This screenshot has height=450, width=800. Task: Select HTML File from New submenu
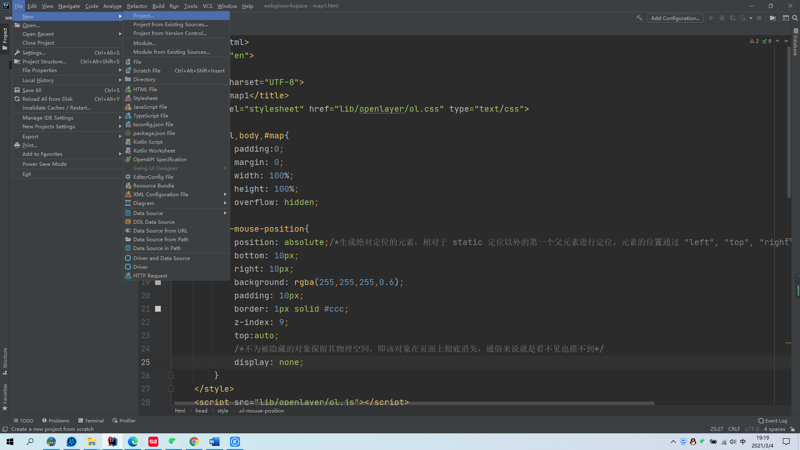145,90
